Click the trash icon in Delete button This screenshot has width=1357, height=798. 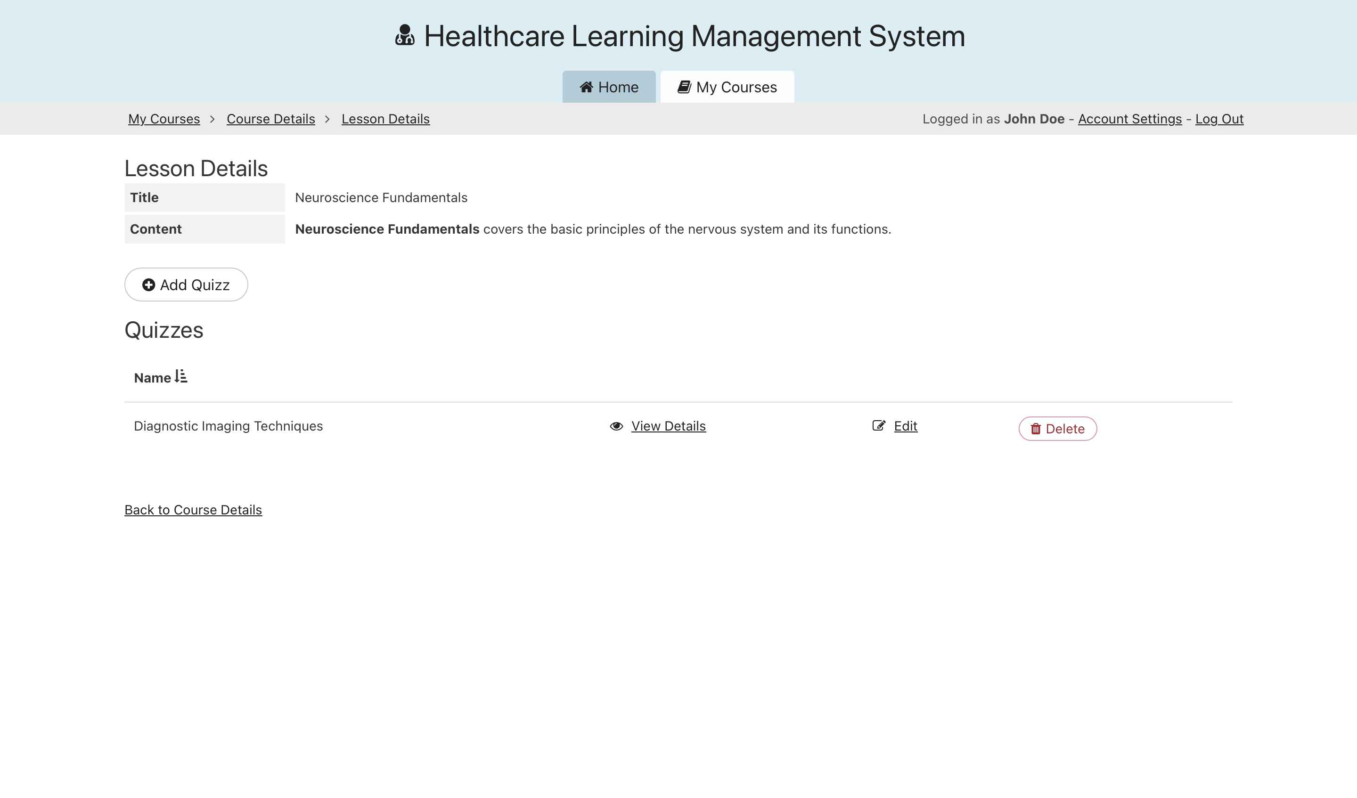click(x=1035, y=429)
